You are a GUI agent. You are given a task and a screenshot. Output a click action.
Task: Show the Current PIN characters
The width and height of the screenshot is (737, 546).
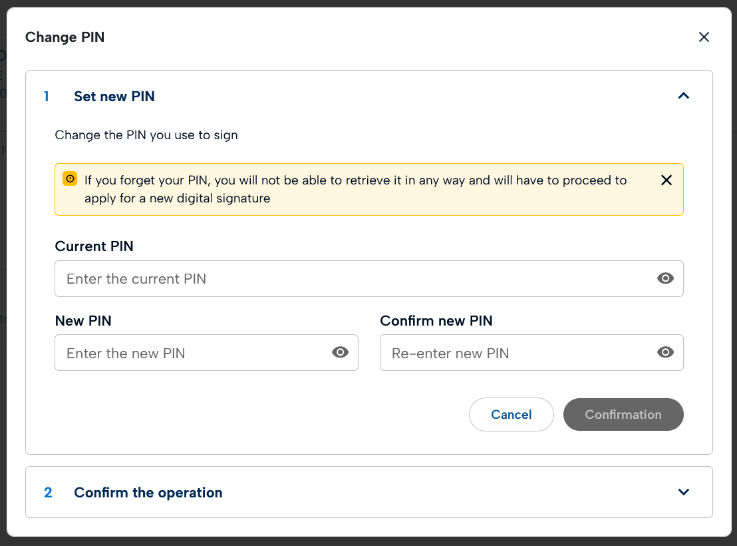pos(665,278)
